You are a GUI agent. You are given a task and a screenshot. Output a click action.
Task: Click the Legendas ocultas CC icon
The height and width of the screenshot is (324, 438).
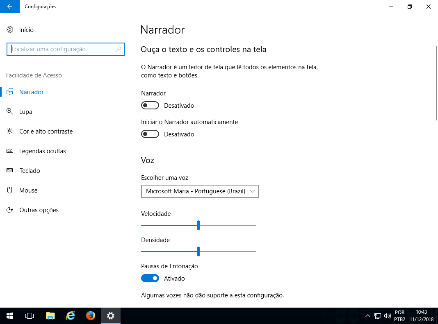10,151
